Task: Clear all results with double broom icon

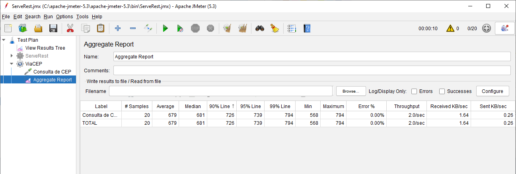Action: (x=243, y=28)
